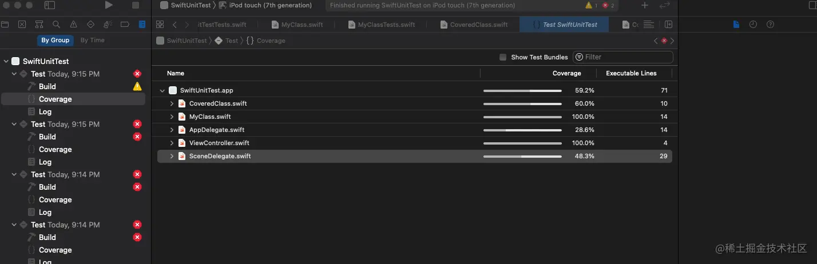This screenshot has height=264, width=817.
Task: Show the File inspector
Action: (x=736, y=25)
